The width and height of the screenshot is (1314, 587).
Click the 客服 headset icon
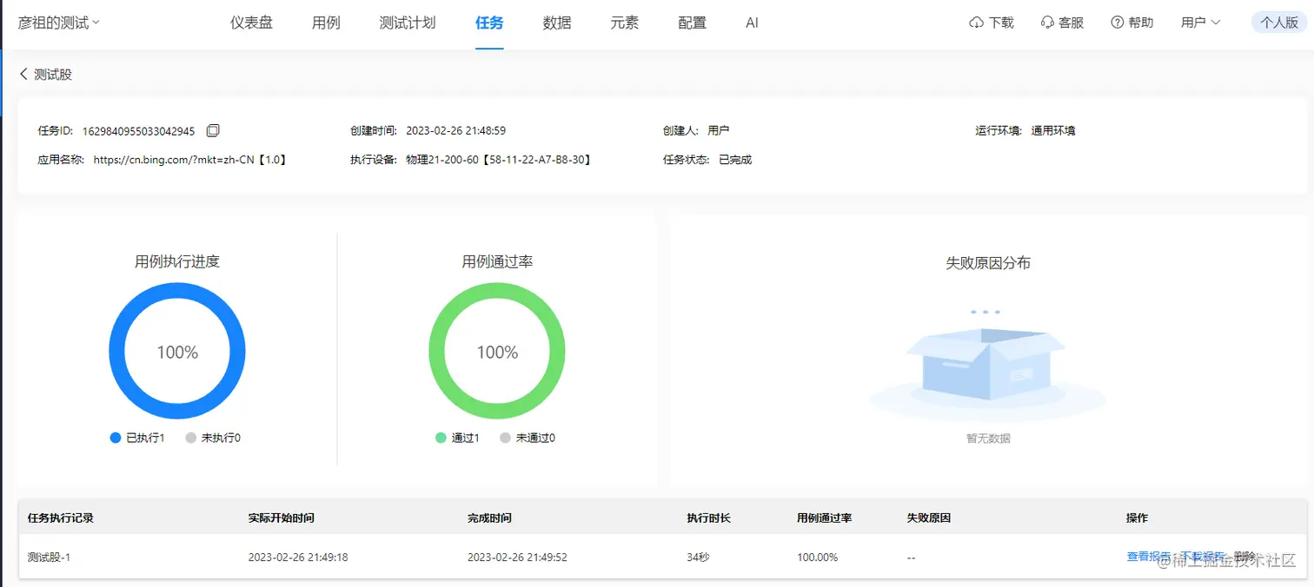1047,23
